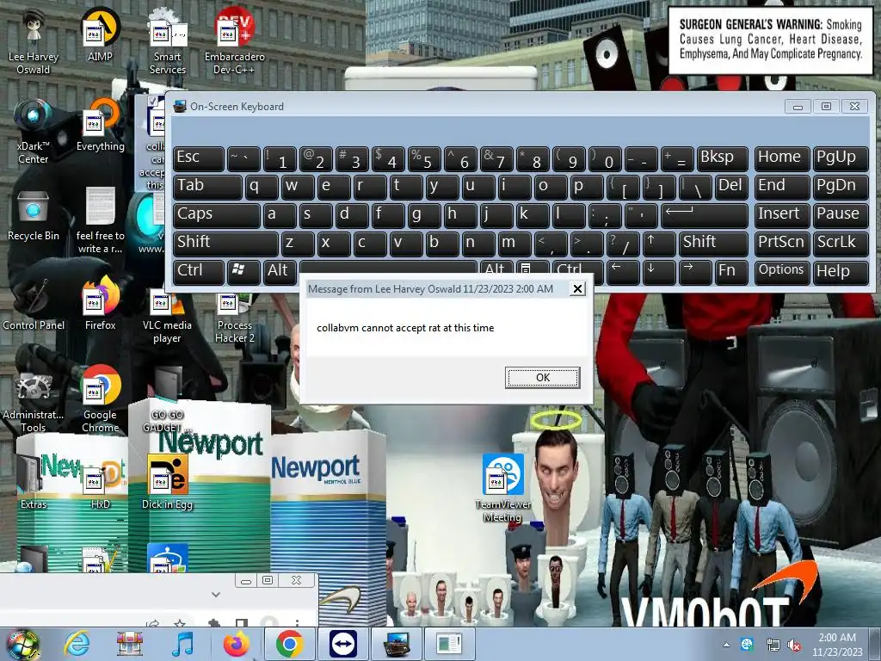Open the Everything search shortcut
Image resolution: width=881 pixels, height=661 pixels.
coord(100,125)
